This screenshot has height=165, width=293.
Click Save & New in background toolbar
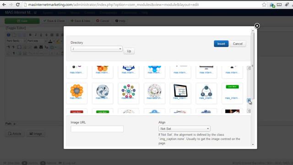81,21
